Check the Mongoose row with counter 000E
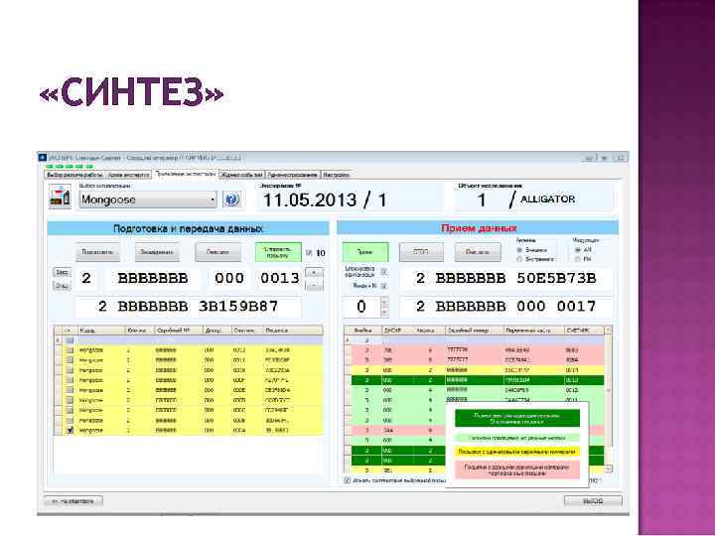715x536 pixels. (70, 390)
